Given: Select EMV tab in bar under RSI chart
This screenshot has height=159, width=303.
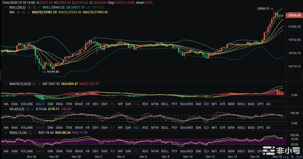Looking at the screenshot, I should (x=105, y=151).
